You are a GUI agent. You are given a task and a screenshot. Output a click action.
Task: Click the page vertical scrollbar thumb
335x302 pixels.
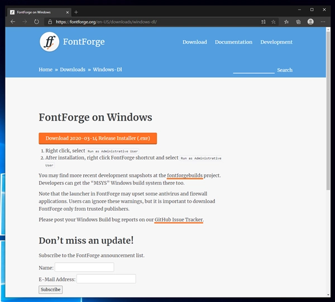click(328, 111)
